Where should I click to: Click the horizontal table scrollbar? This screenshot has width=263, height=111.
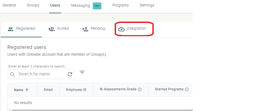coord(102,110)
